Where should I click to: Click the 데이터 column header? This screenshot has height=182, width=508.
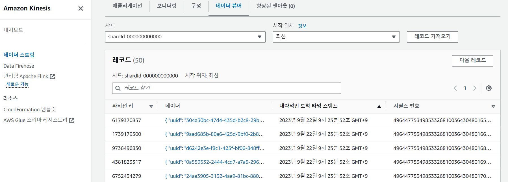173,106
